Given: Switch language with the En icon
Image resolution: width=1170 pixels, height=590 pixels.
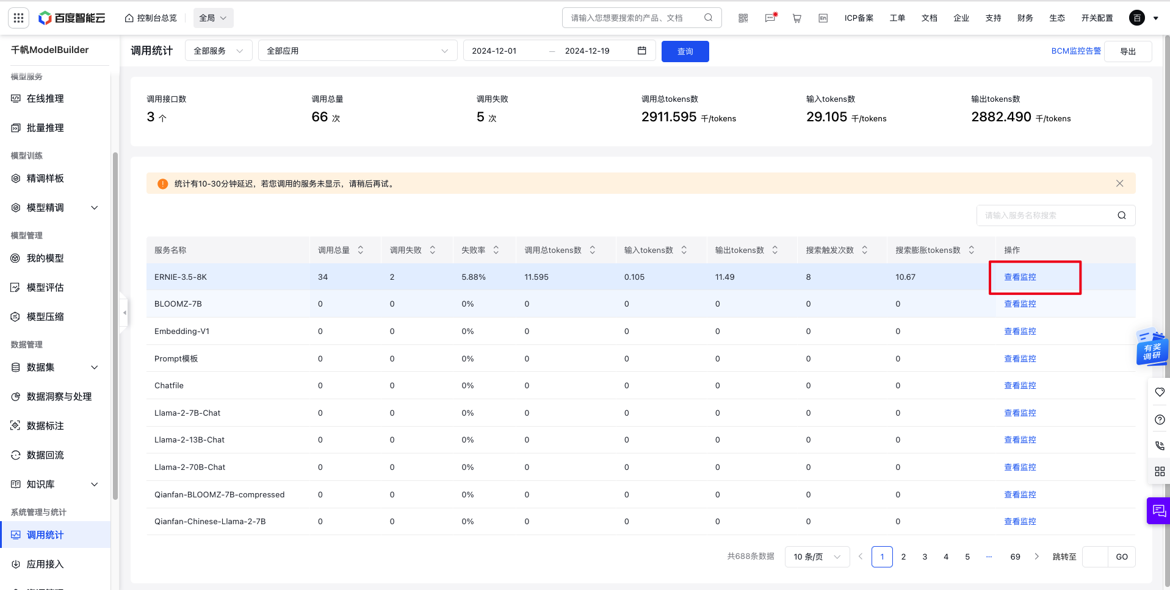Looking at the screenshot, I should pos(823,18).
